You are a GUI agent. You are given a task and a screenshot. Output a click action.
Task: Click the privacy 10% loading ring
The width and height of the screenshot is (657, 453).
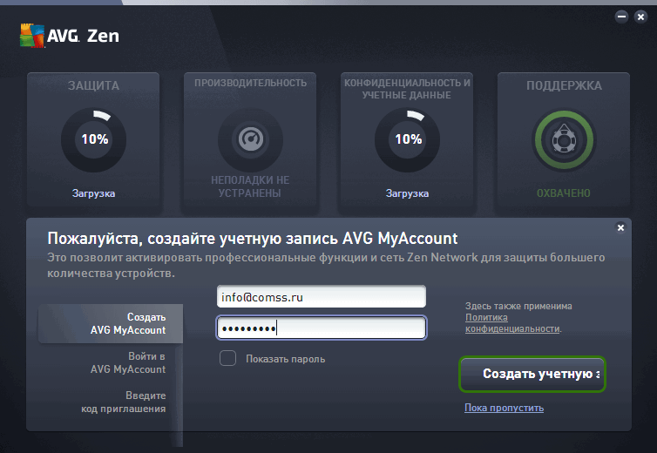tap(407, 139)
